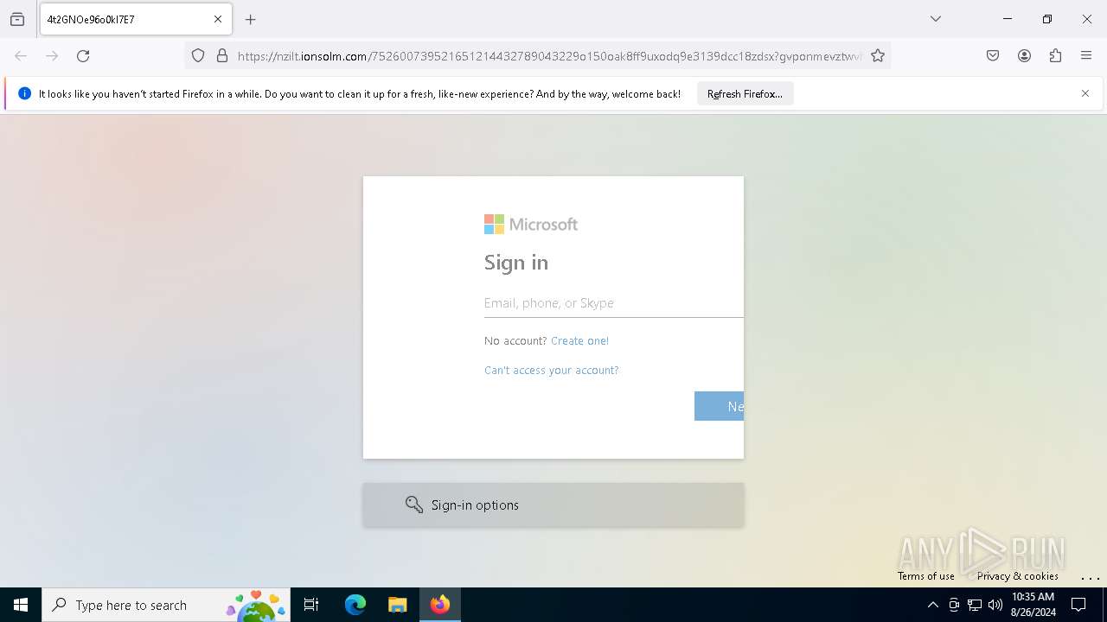Open File Explorer from taskbar
Image resolution: width=1107 pixels, height=622 pixels.
[x=397, y=605]
